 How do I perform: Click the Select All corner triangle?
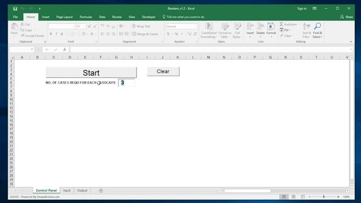12,58
